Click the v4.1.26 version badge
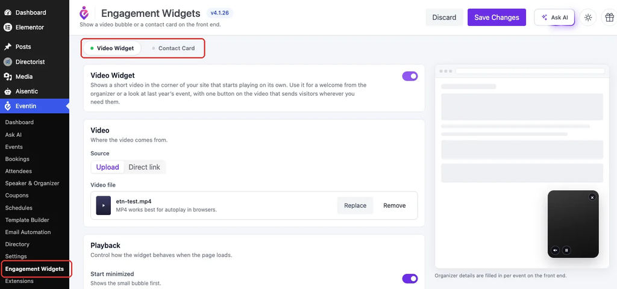 220,13
